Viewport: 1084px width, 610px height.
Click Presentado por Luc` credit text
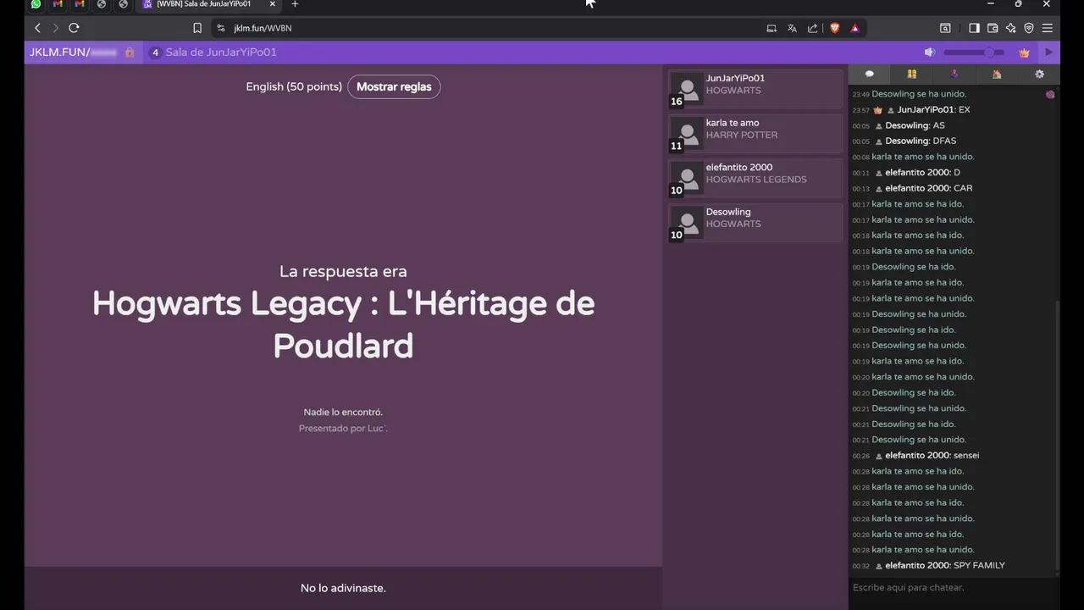pyautogui.click(x=343, y=429)
